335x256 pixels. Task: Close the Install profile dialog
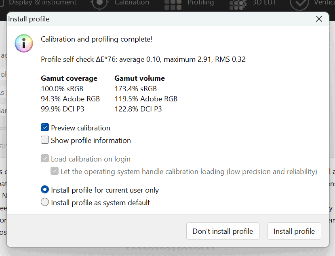click(319, 19)
